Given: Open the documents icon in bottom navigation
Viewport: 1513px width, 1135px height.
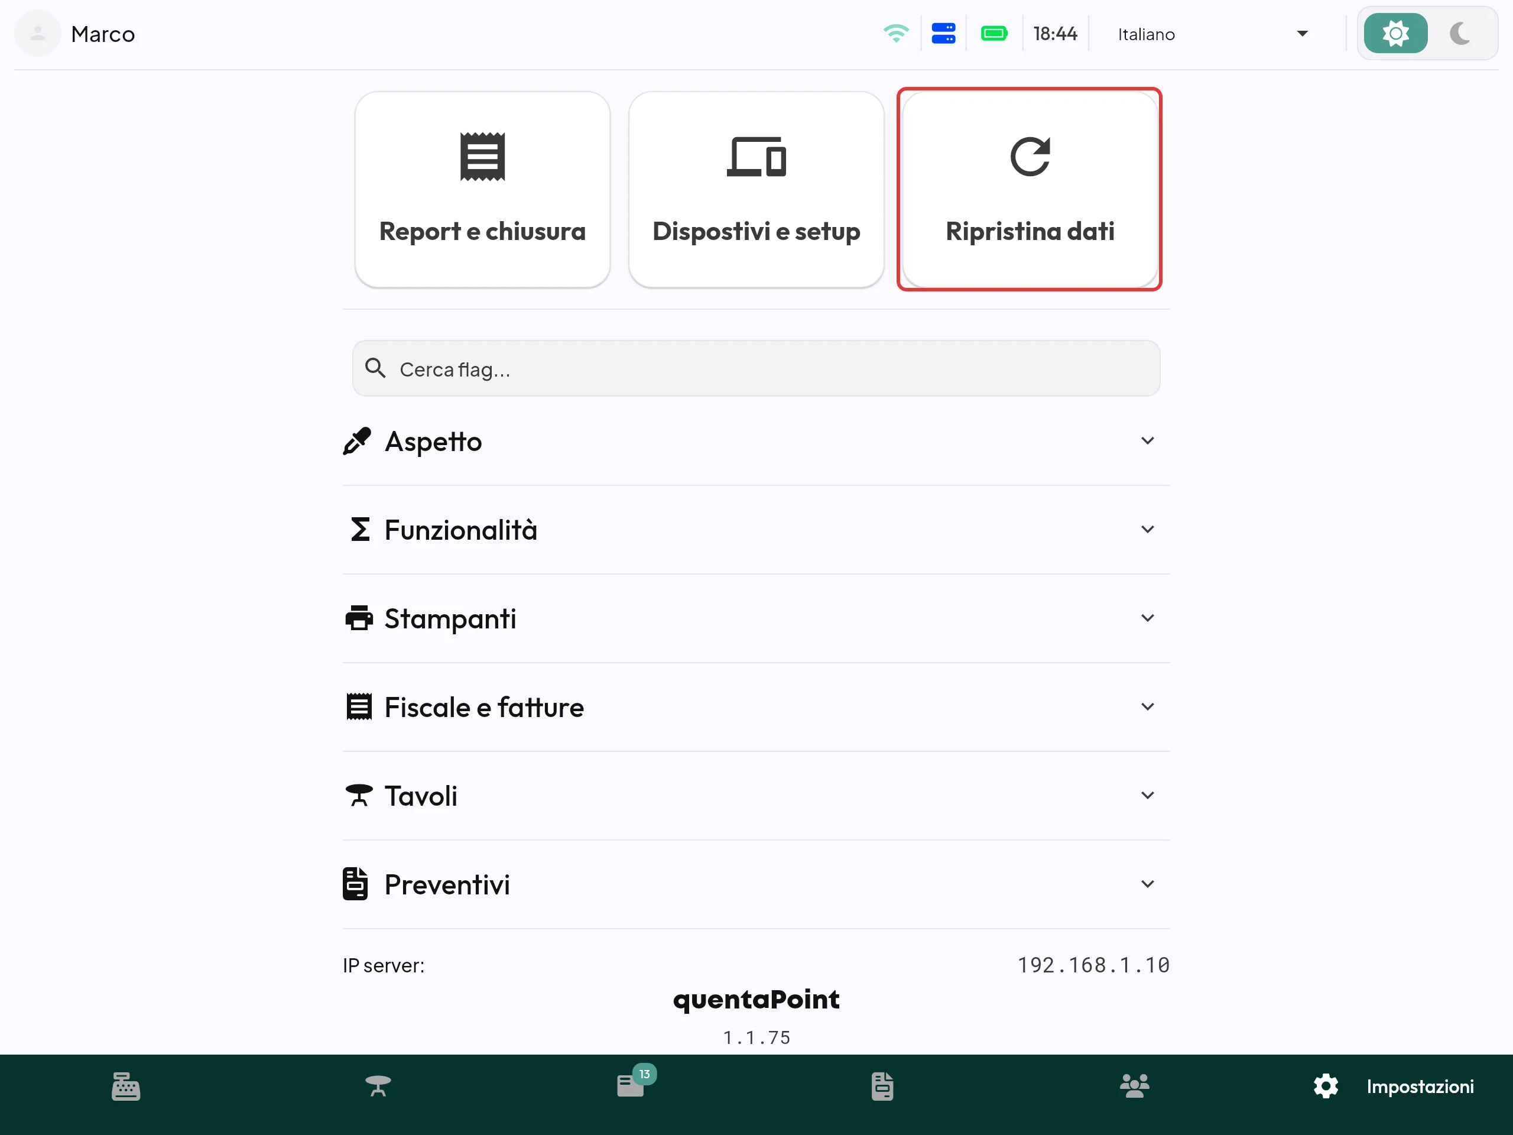Looking at the screenshot, I should [x=882, y=1087].
